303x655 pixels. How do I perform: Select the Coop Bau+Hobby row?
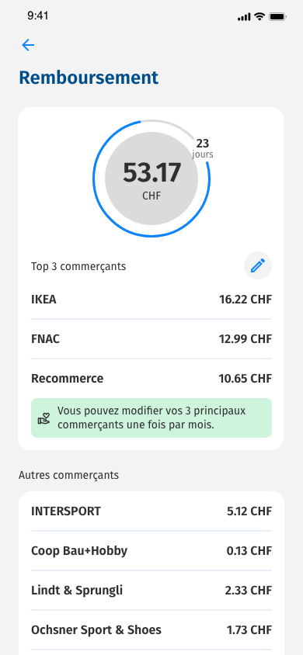point(151,551)
